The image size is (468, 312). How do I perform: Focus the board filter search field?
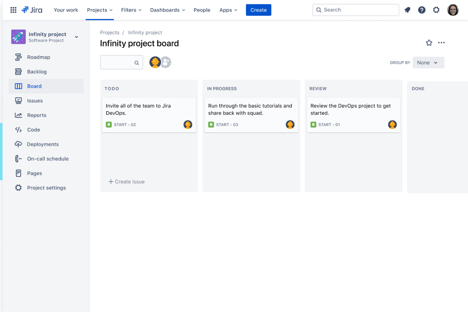pyautogui.click(x=121, y=62)
